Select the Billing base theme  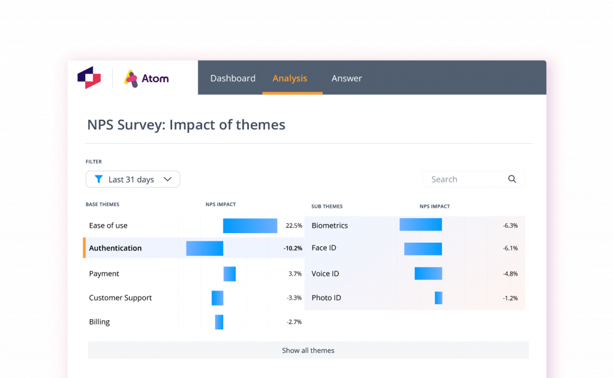click(x=99, y=321)
